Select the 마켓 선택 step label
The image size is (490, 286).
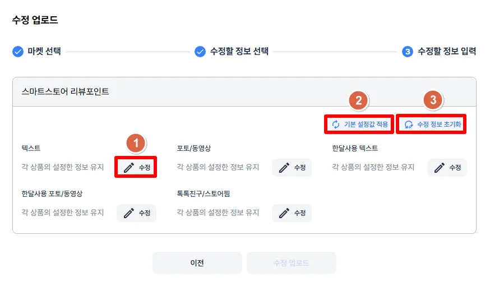pyautogui.click(x=44, y=52)
